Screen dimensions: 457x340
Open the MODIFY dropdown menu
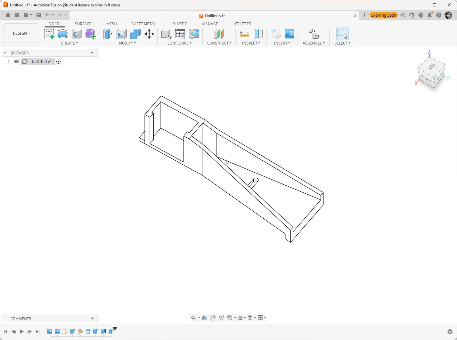click(127, 43)
